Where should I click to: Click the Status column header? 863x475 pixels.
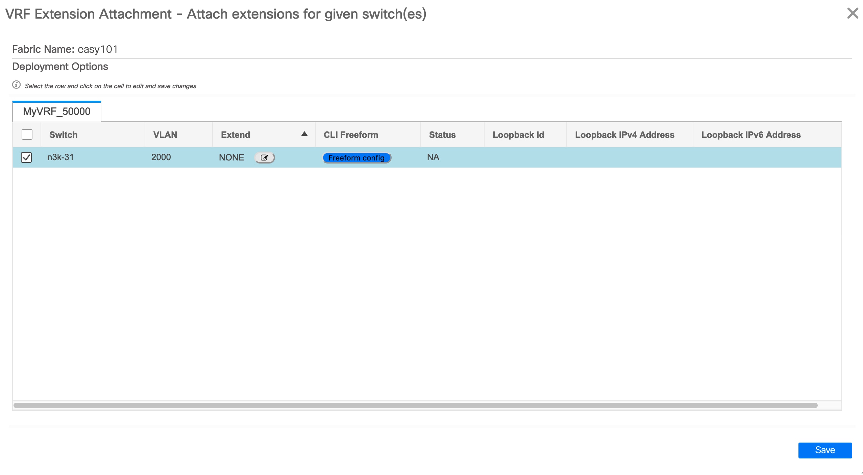(442, 134)
